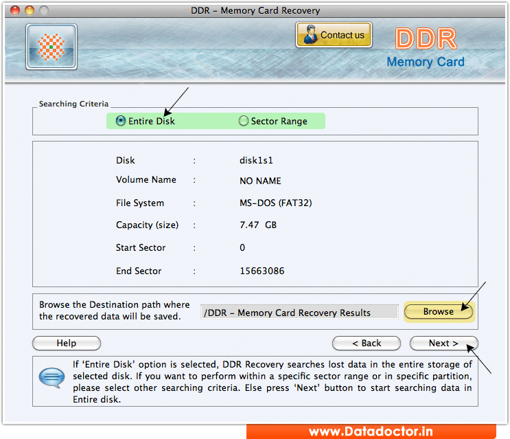The image size is (510, 439).
Task: Click the Contact us button
Action: coord(334,35)
